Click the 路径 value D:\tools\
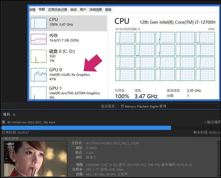This screenshot has height=178, width=221. coord(92,148)
